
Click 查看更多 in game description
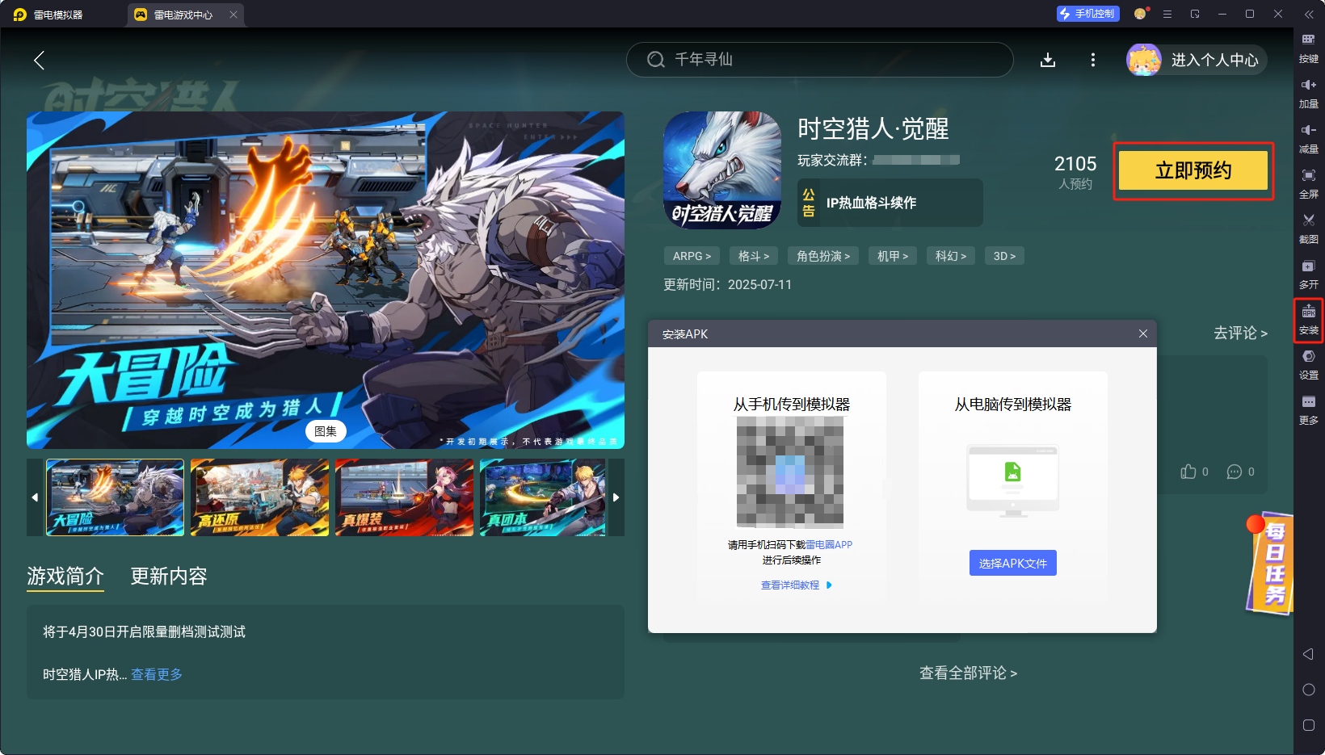point(157,674)
